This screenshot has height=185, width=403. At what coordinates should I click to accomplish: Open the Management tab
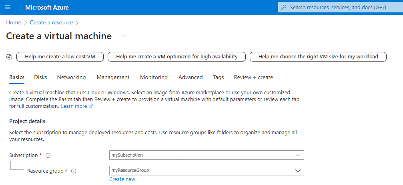click(113, 77)
